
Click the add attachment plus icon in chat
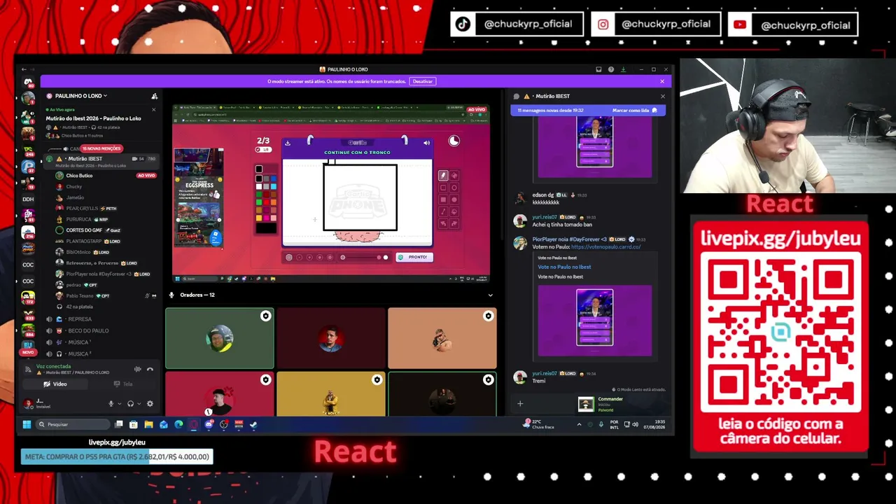520,403
